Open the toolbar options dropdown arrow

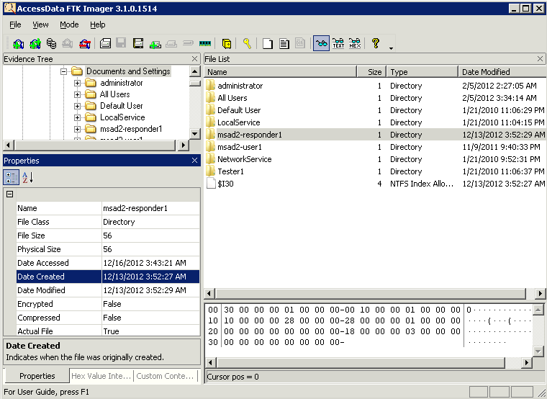(391, 48)
